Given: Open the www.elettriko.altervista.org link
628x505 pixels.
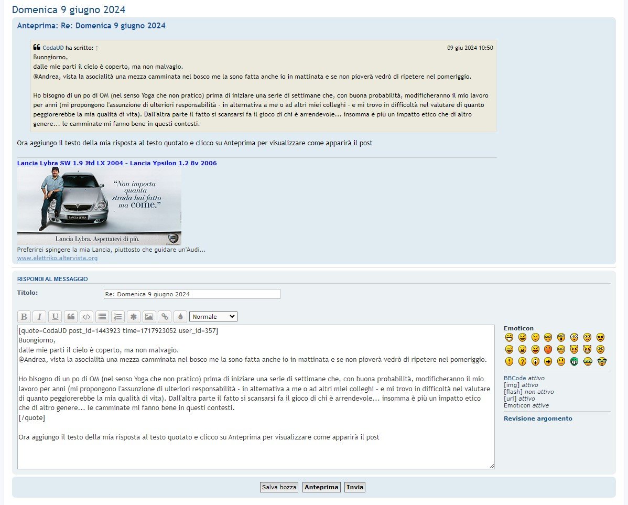Looking at the screenshot, I should (x=57, y=258).
